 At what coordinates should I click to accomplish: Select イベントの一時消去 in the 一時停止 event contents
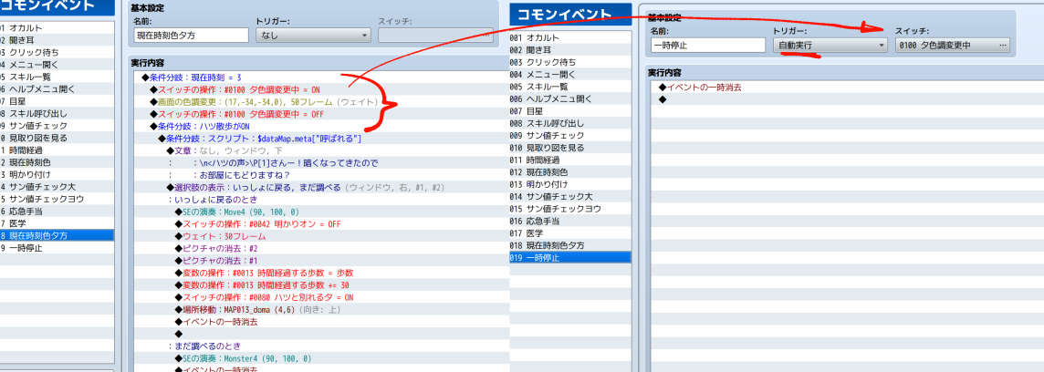click(x=847, y=88)
